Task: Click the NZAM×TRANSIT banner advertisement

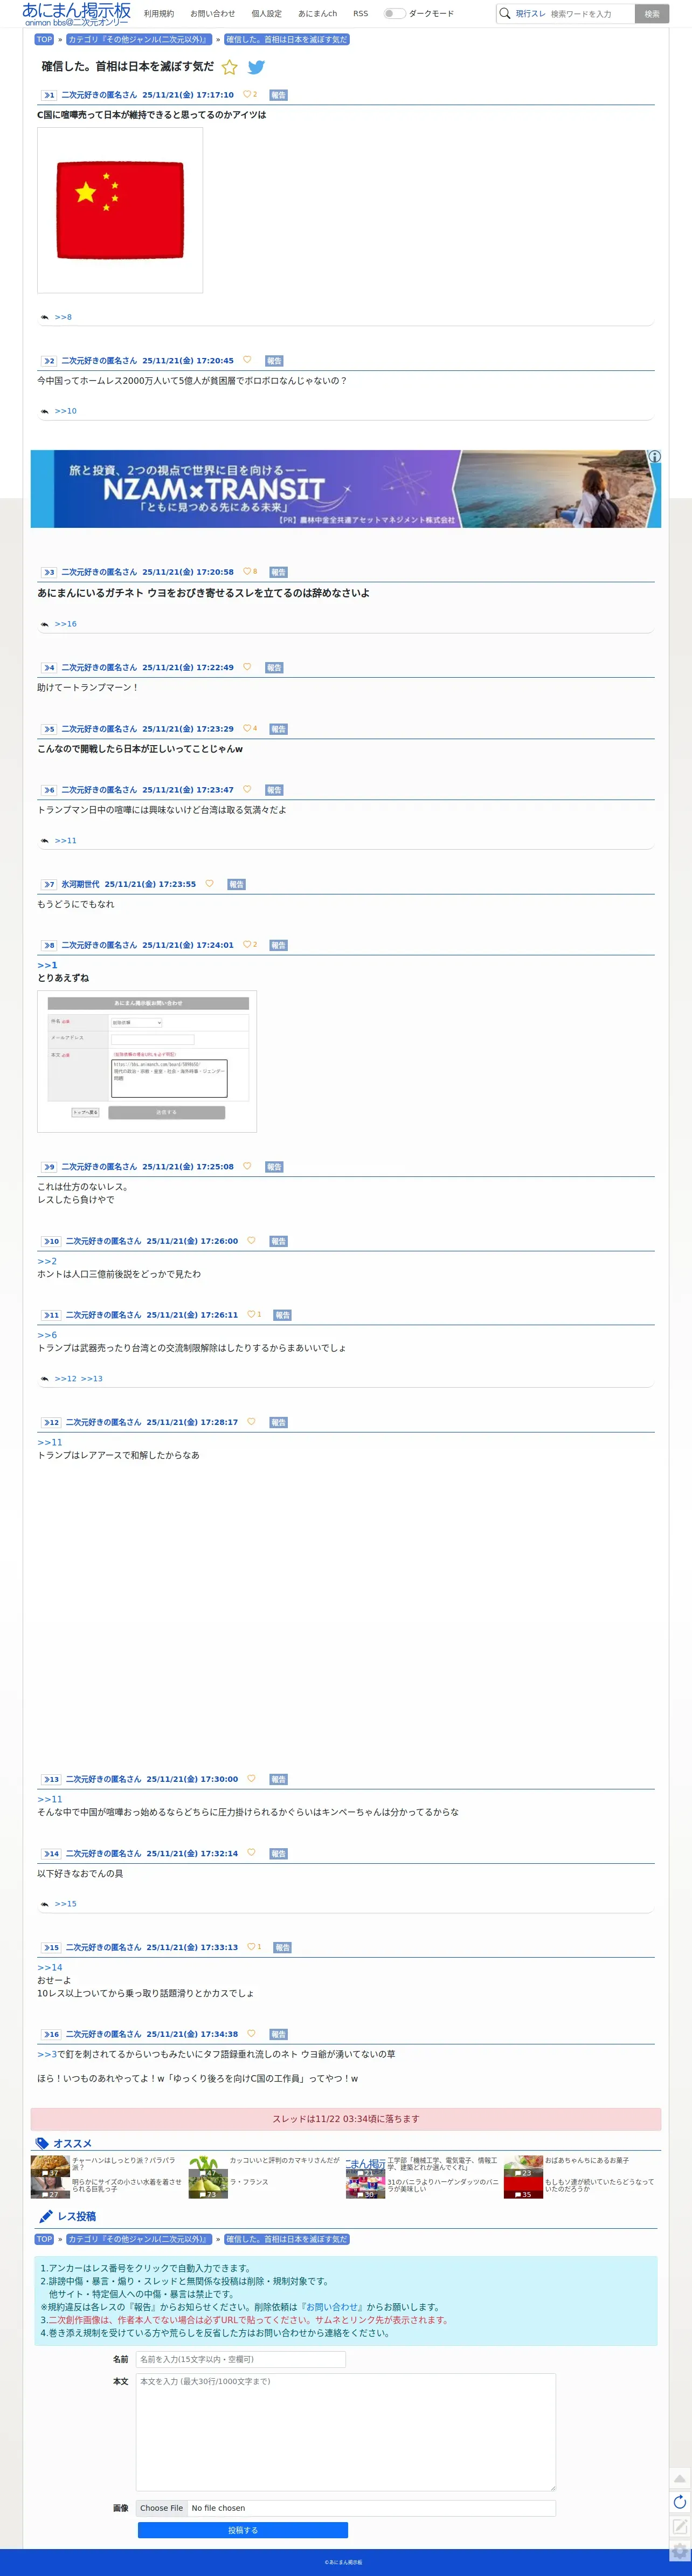Action: [346, 489]
